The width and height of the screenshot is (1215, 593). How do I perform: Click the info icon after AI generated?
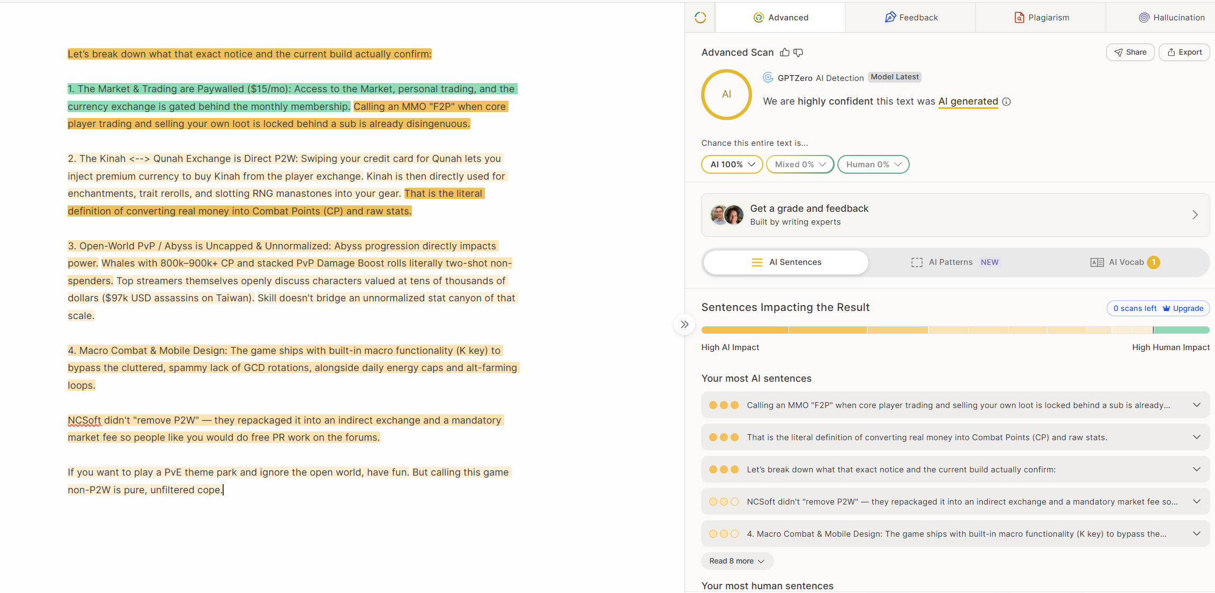(x=1007, y=102)
